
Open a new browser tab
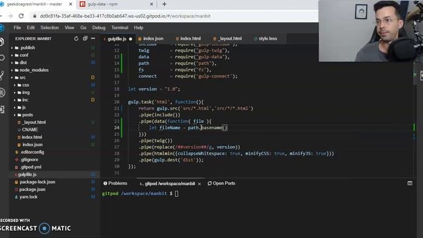tap(165, 4)
